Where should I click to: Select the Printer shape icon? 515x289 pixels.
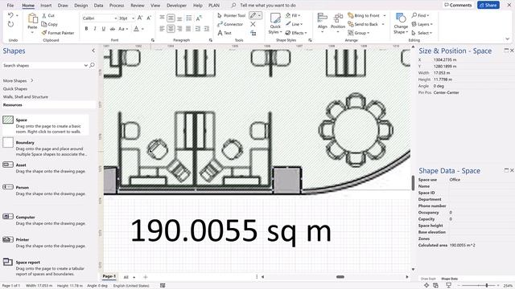coord(8,239)
